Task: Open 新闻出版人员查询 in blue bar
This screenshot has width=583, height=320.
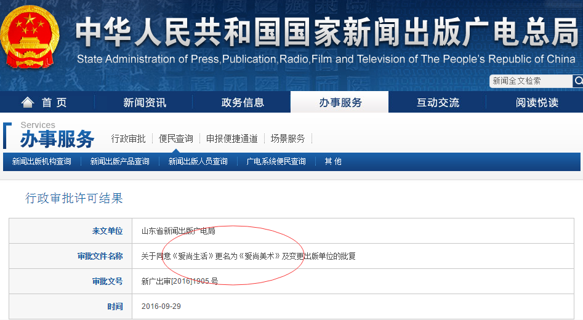Action: pyautogui.click(x=198, y=161)
